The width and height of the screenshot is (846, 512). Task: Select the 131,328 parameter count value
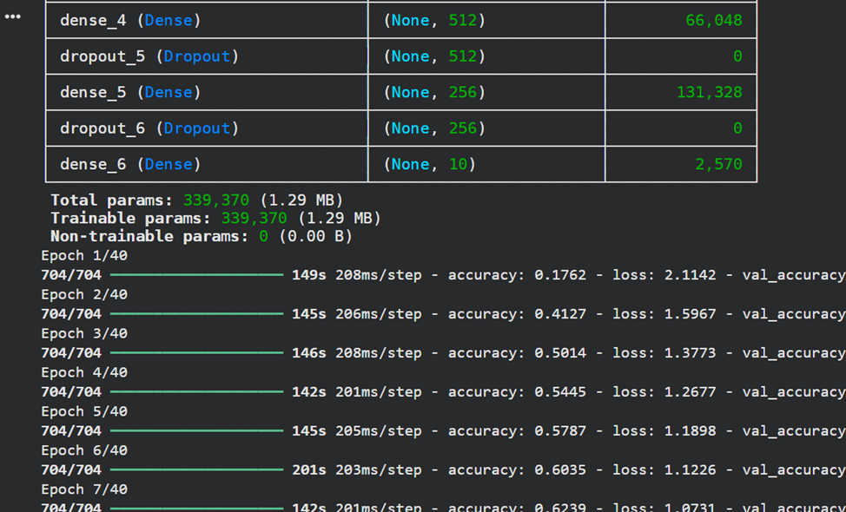coord(709,92)
